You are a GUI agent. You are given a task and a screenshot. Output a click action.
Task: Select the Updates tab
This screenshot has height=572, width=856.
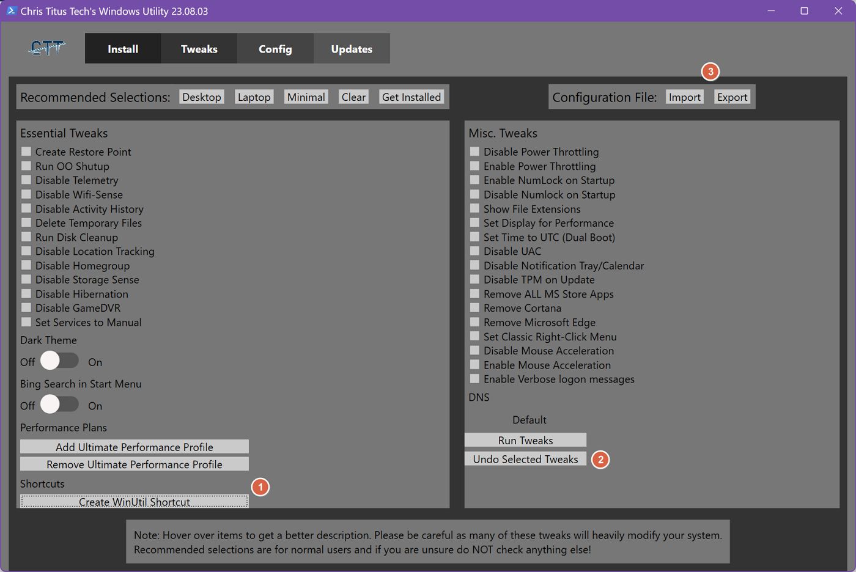click(352, 49)
